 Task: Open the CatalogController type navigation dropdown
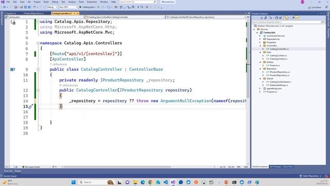(x=125, y=17)
